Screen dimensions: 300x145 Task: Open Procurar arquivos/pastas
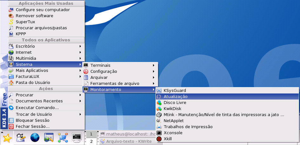[x=46, y=28]
